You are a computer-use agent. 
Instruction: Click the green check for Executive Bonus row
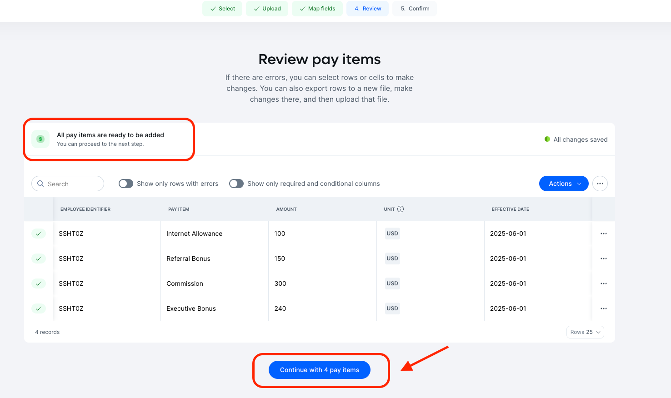pos(39,308)
